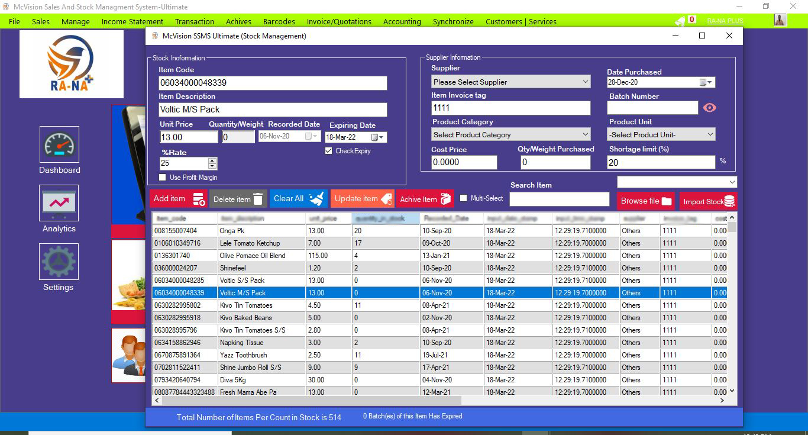Open the Income Statement menu
Viewport: 808px width, 435px height.
click(x=132, y=21)
